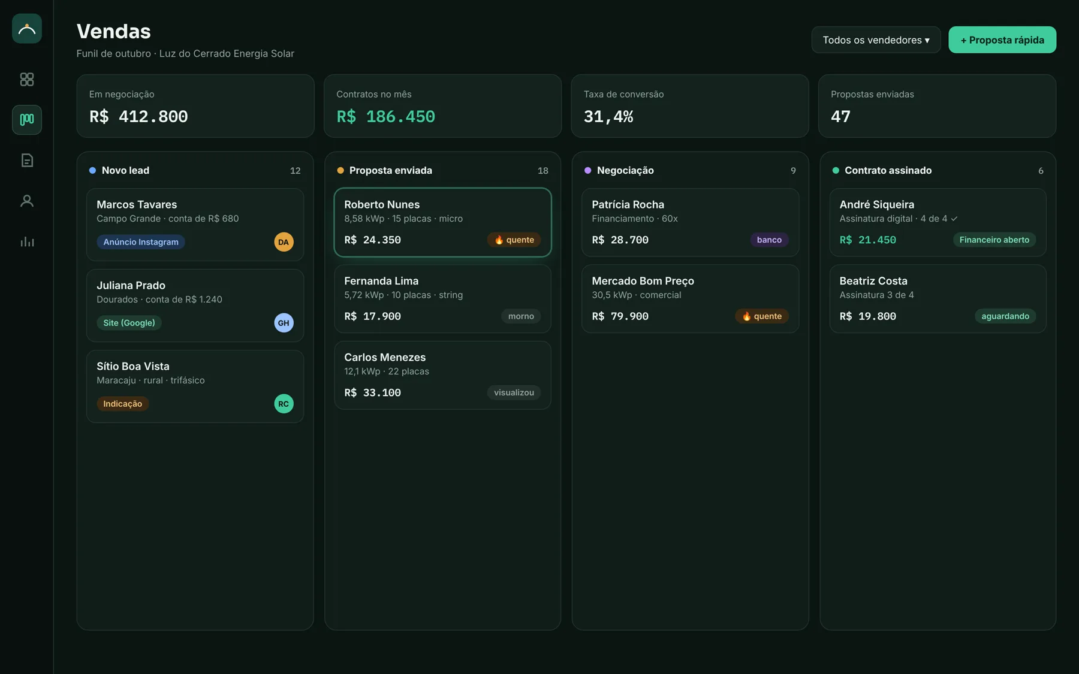Viewport: 1079px width, 674px height.
Task: Select the kanban funnel icon in sidebar
Action: pos(27,120)
